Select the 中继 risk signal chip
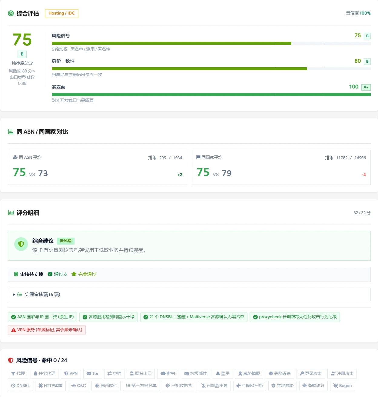 coord(114,374)
